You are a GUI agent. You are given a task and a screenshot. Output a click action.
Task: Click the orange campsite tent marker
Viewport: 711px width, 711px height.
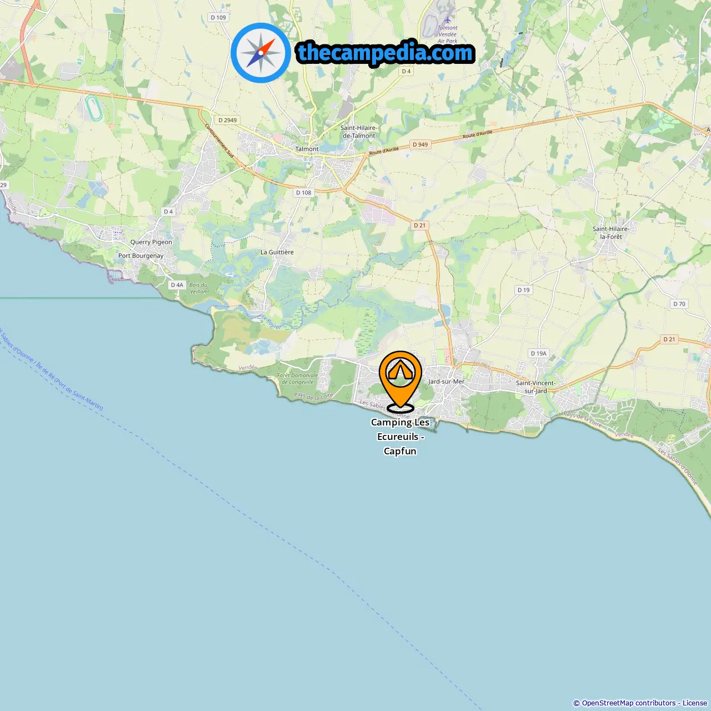point(400,381)
